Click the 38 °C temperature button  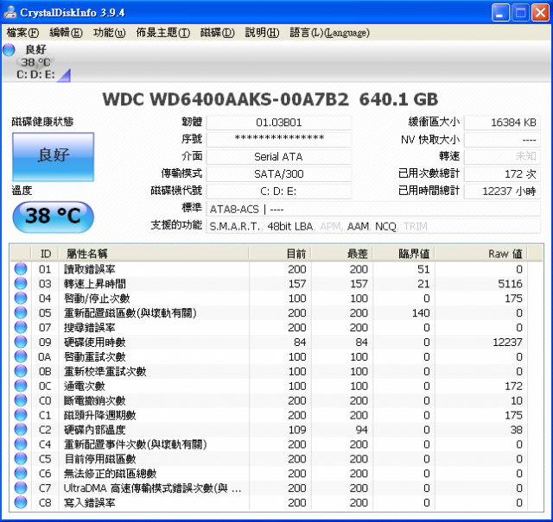pos(53,217)
